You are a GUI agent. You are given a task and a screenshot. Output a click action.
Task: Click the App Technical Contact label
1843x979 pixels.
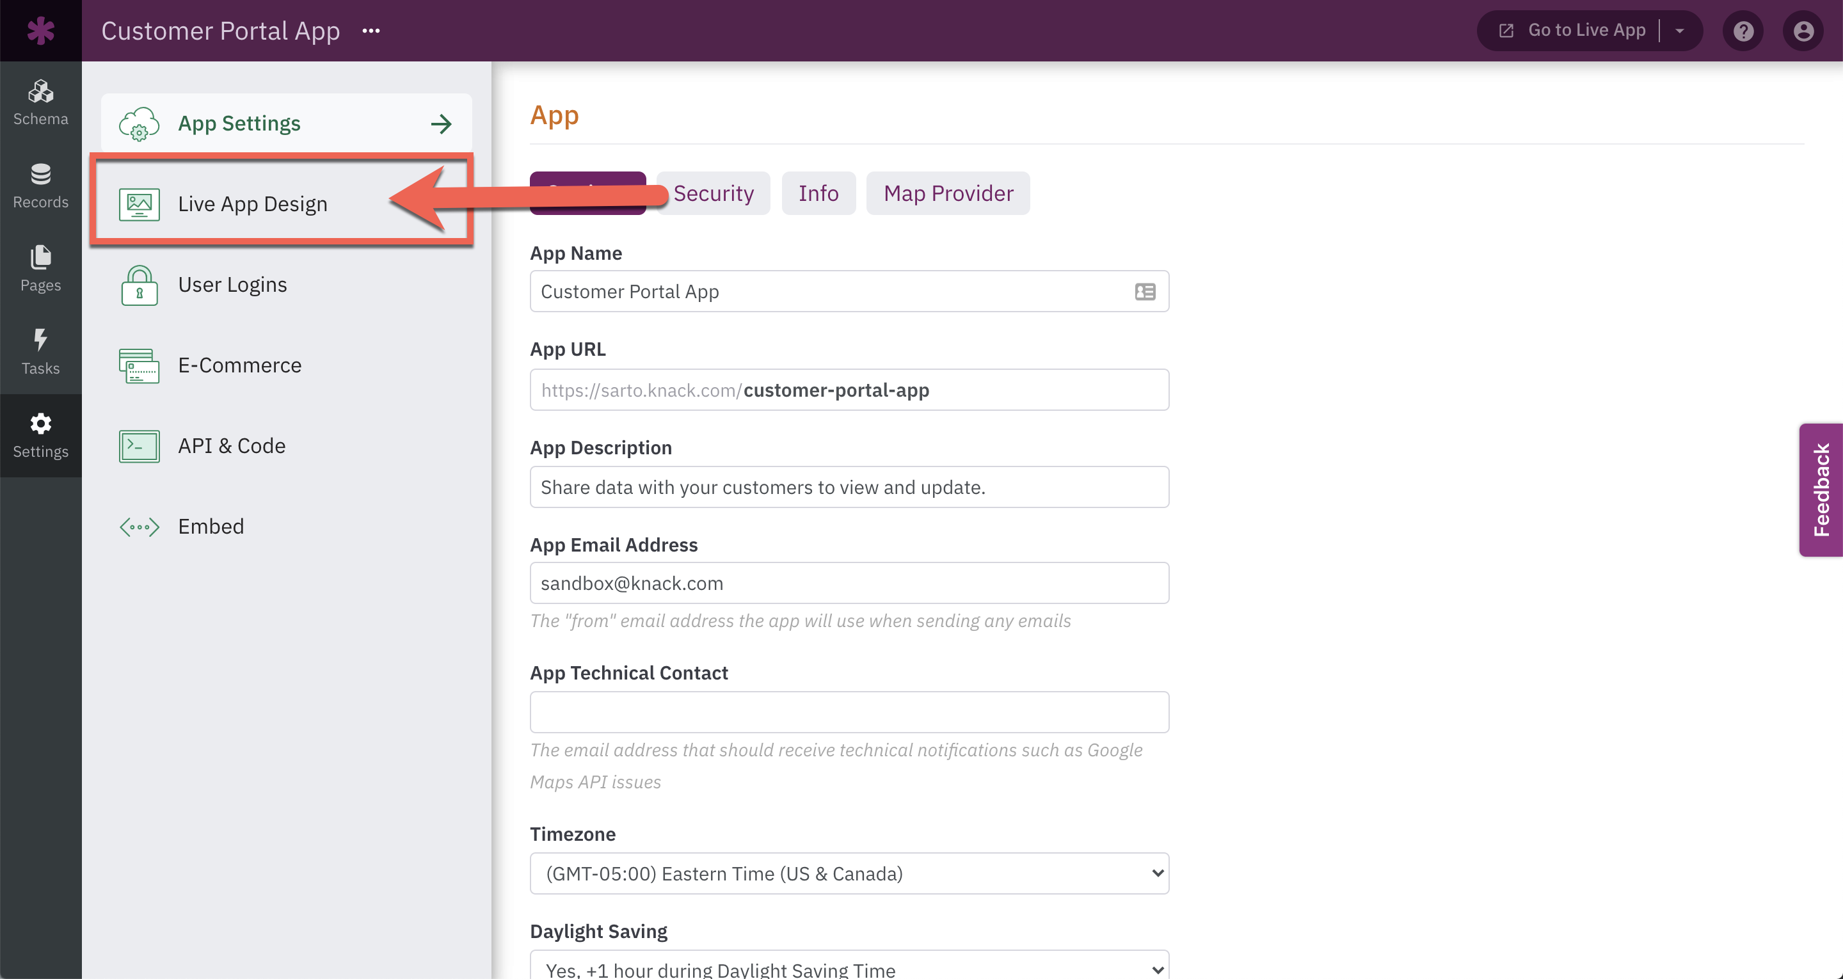coord(629,673)
